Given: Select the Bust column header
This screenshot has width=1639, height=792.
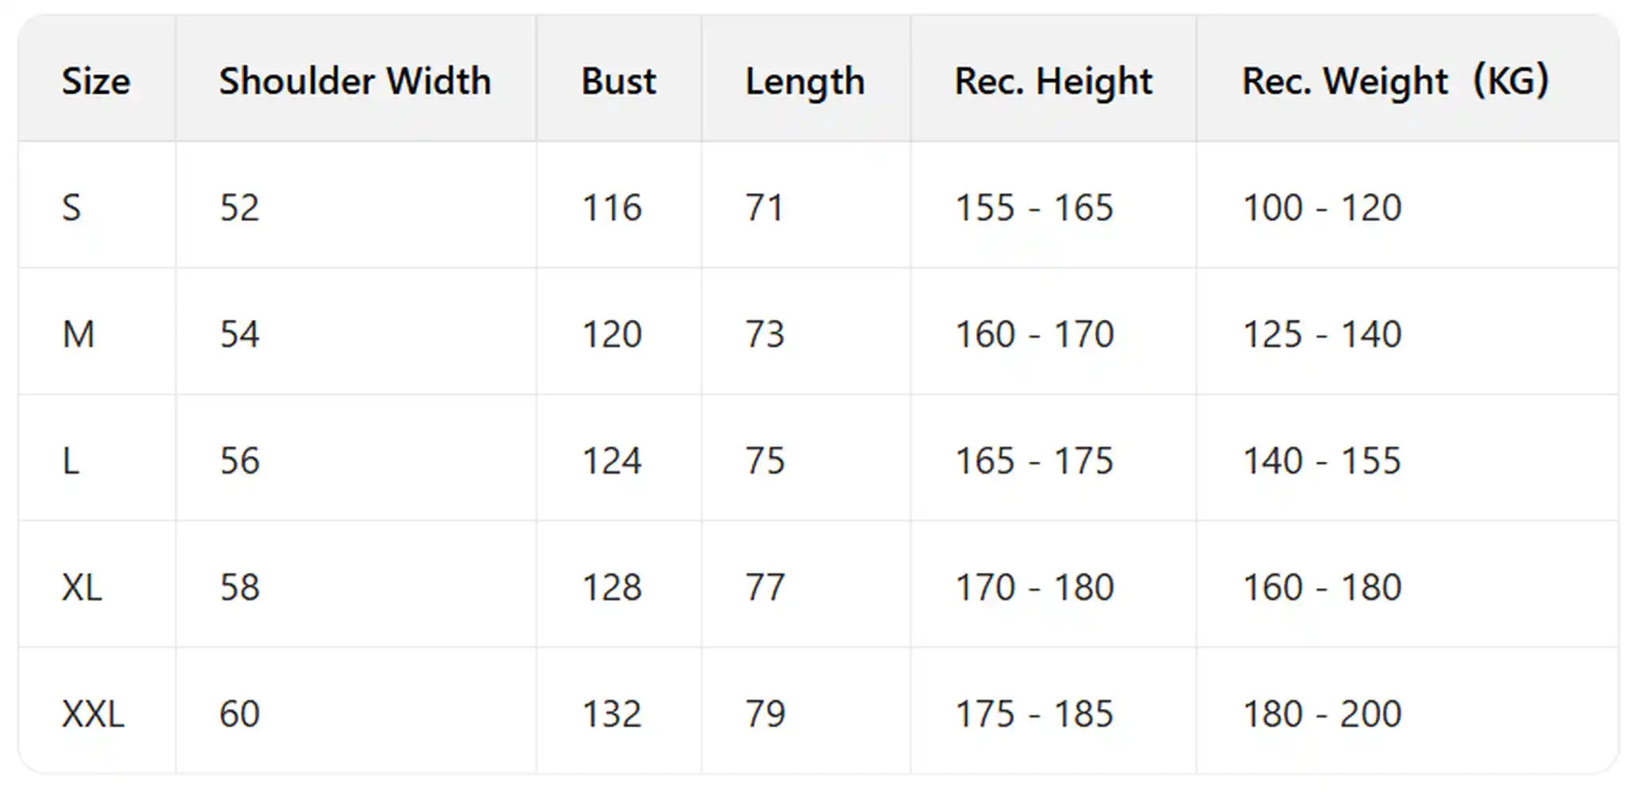Looking at the screenshot, I should 619,81.
